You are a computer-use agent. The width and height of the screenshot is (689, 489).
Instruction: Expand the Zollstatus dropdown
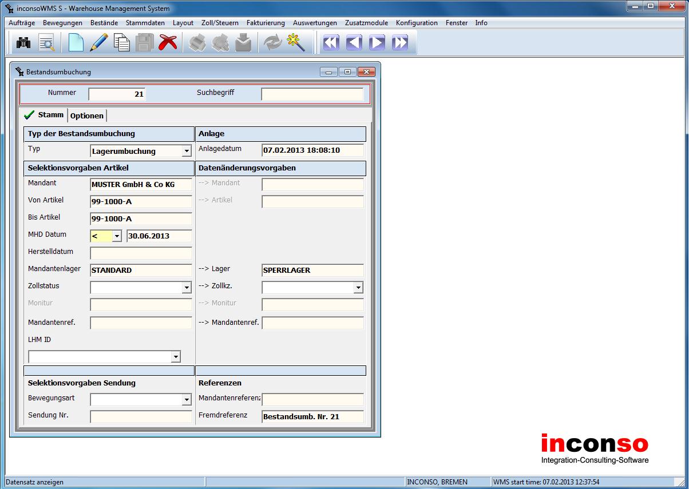point(187,287)
